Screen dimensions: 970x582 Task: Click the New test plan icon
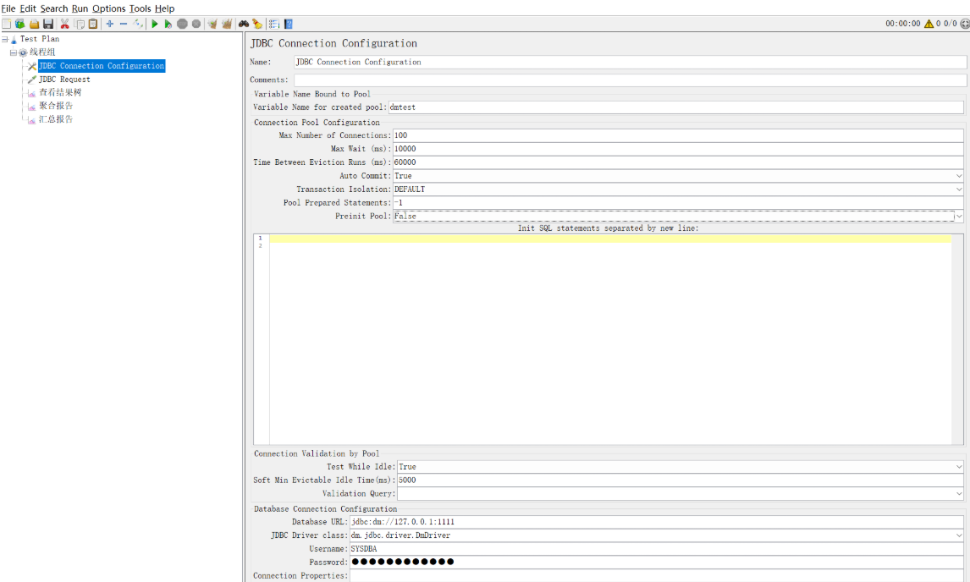[6, 24]
